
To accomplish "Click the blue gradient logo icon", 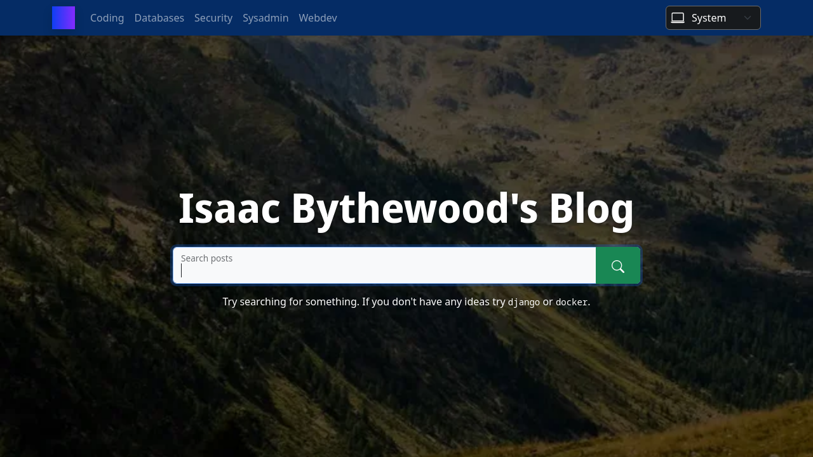I will (x=64, y=18).
